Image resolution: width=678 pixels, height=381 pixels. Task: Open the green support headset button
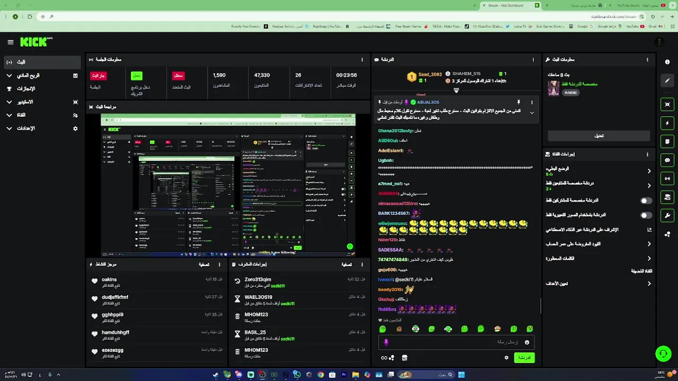(663, 354)
